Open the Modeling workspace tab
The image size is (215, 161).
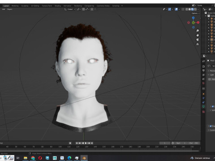tap(15, 6)
